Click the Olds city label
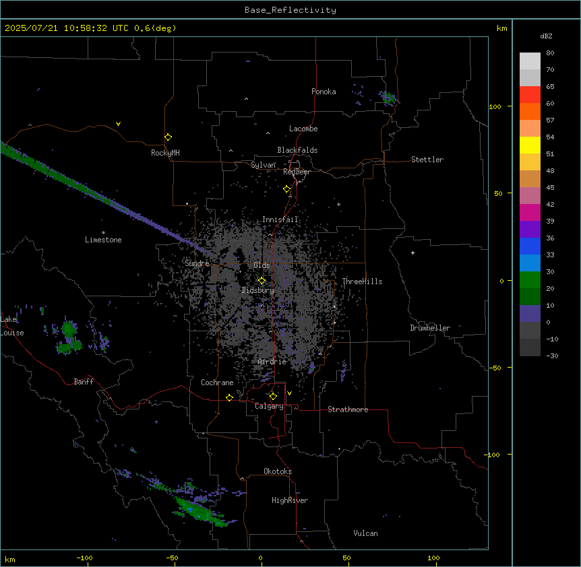The image size is (581, 567). click(262, 265)
